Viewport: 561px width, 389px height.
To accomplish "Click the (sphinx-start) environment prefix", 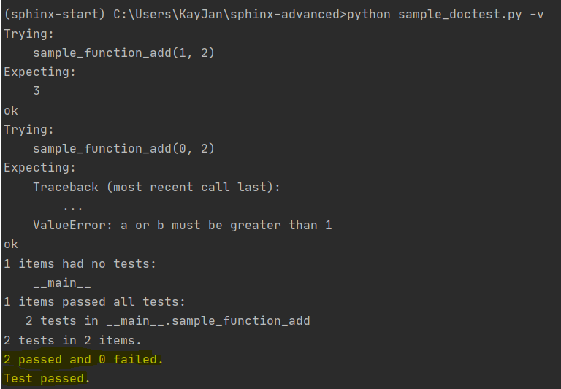I will 55,15.
